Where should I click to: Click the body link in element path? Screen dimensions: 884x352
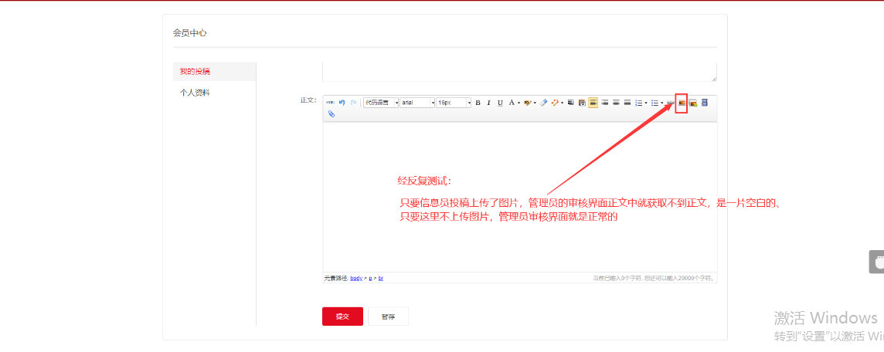point(356,278)
